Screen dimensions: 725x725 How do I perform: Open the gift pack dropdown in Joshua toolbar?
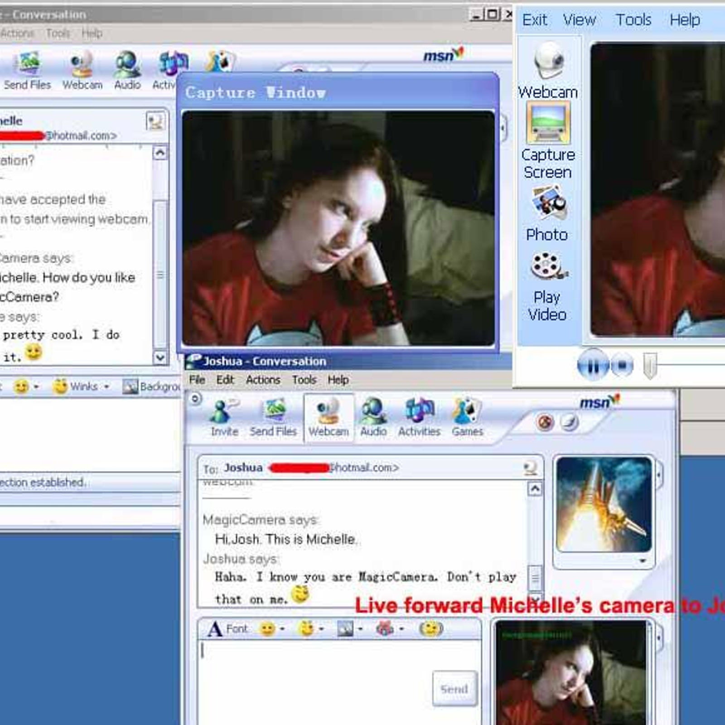point(390,629)
